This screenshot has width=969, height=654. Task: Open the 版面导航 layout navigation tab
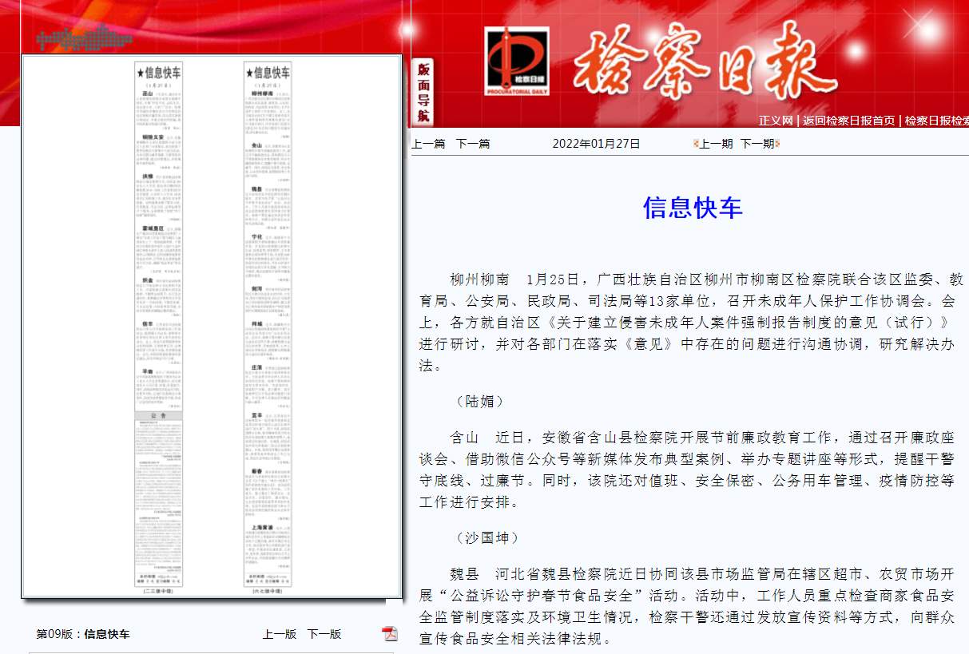coord(423,93)
